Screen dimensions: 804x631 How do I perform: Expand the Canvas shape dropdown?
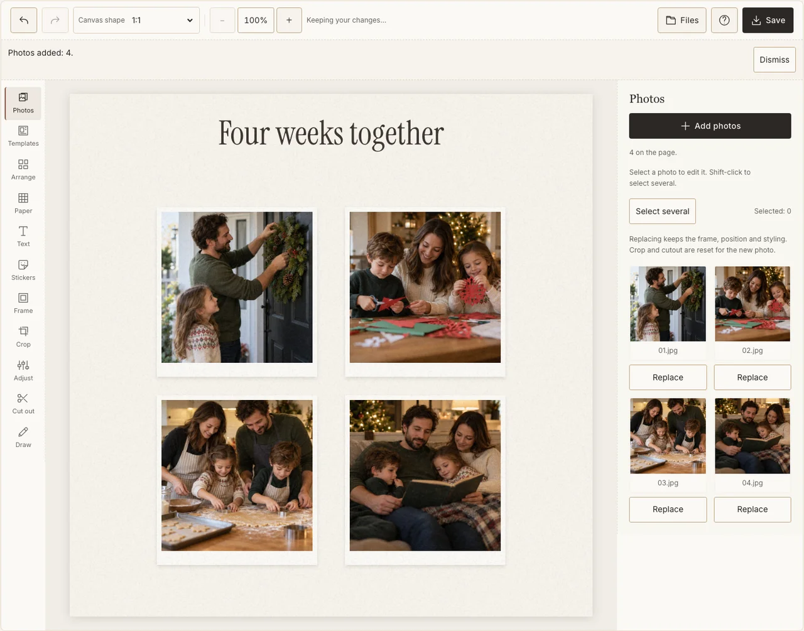136,20
